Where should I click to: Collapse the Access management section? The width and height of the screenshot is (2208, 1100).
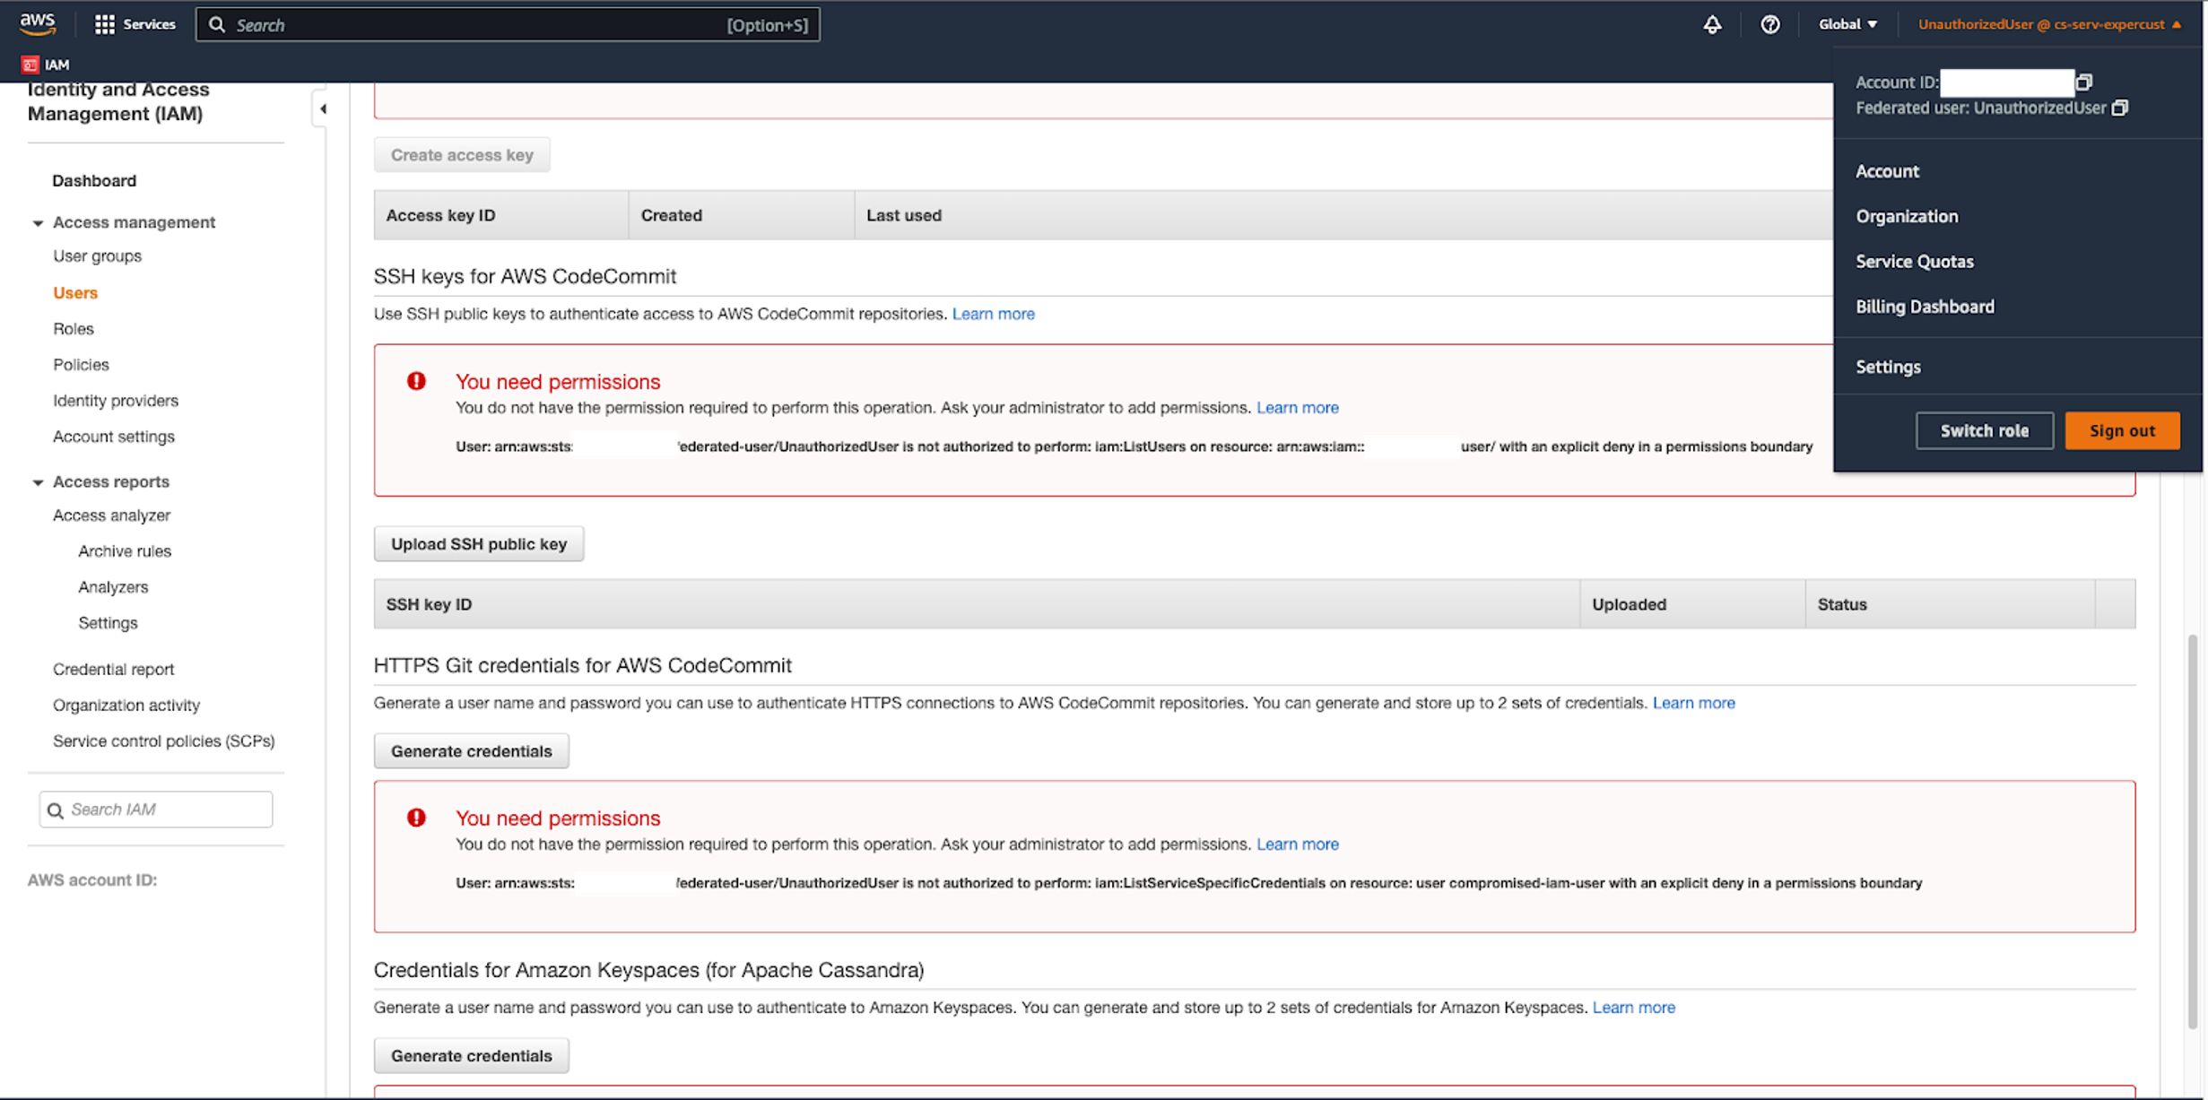38,222
